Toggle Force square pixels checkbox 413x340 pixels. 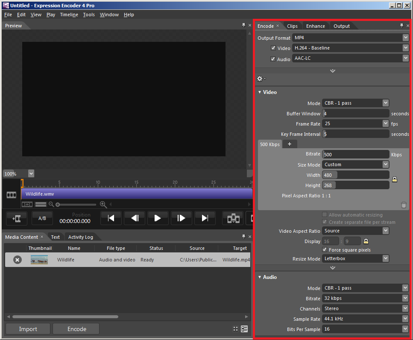(x=325, y=250)
